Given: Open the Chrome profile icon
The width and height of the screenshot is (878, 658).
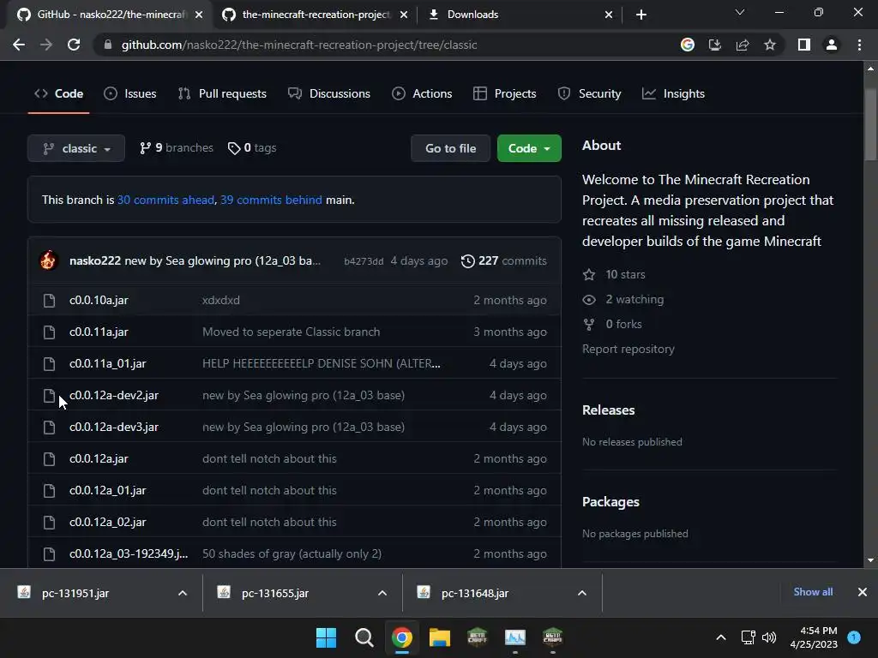Looking at the screenshot, I should coord(832,45).
